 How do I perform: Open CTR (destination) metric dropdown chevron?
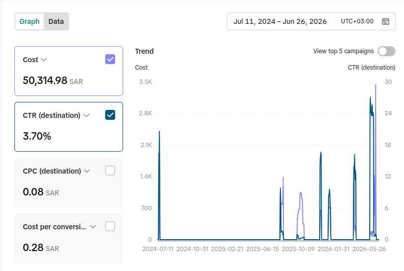click(86, 115)
